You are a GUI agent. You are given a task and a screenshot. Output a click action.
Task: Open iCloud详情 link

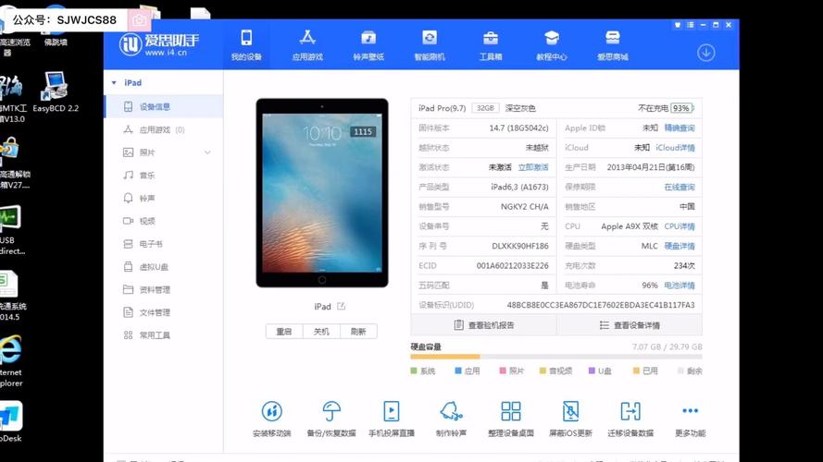click(675, 148)
